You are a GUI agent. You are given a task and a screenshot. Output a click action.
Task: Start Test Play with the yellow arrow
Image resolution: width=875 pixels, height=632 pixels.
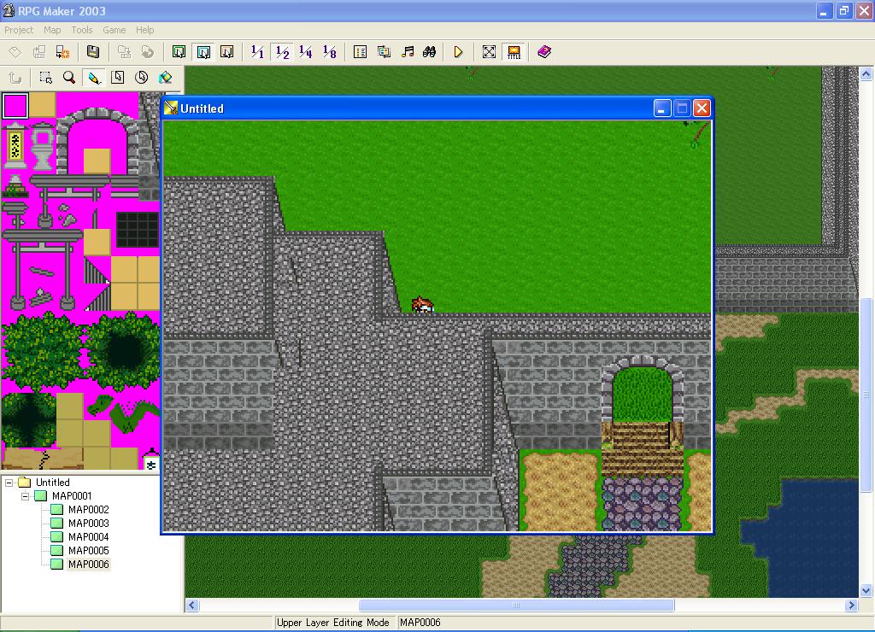(458, 52)
